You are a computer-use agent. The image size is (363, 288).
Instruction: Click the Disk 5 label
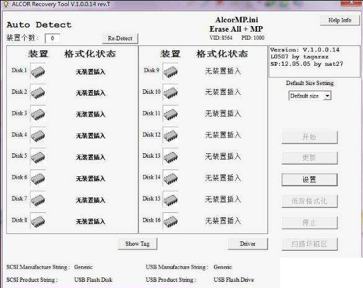19,156
